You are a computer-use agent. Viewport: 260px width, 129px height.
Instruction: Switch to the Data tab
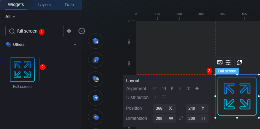(x=69, y=5)
